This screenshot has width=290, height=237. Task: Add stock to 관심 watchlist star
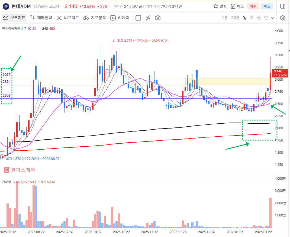pos(220,6)
